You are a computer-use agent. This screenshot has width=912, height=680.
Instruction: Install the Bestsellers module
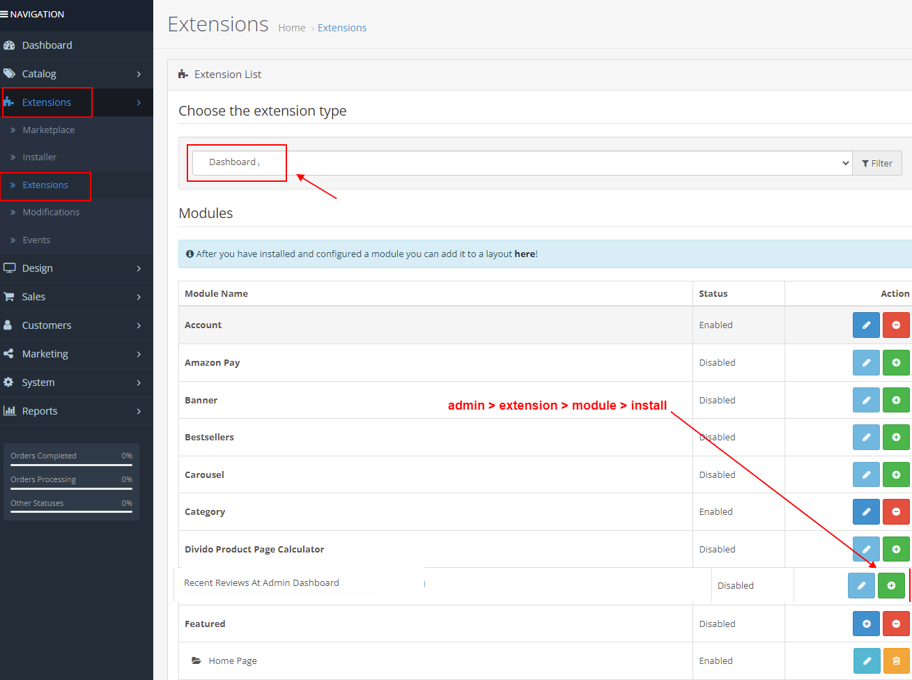pos(896,437)
